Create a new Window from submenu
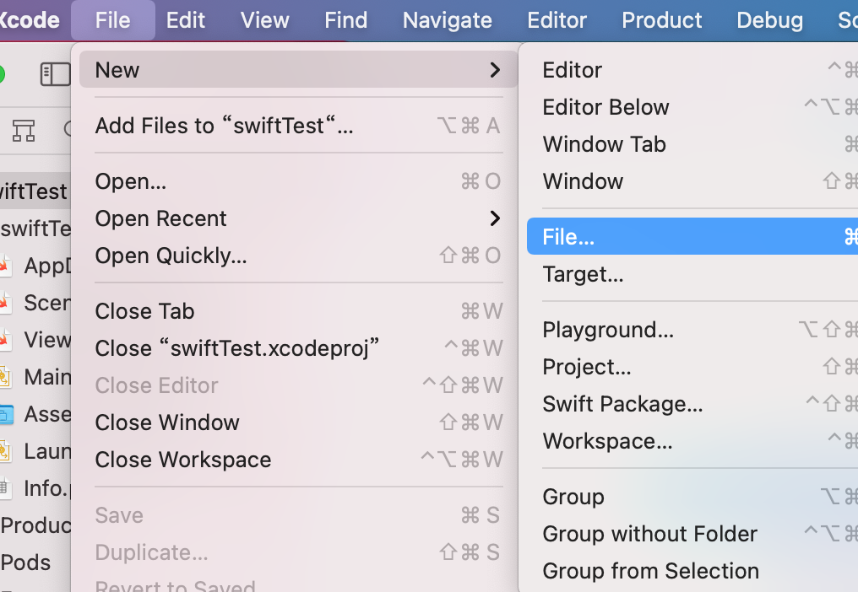The image size is (858, 592). (692, 181)
